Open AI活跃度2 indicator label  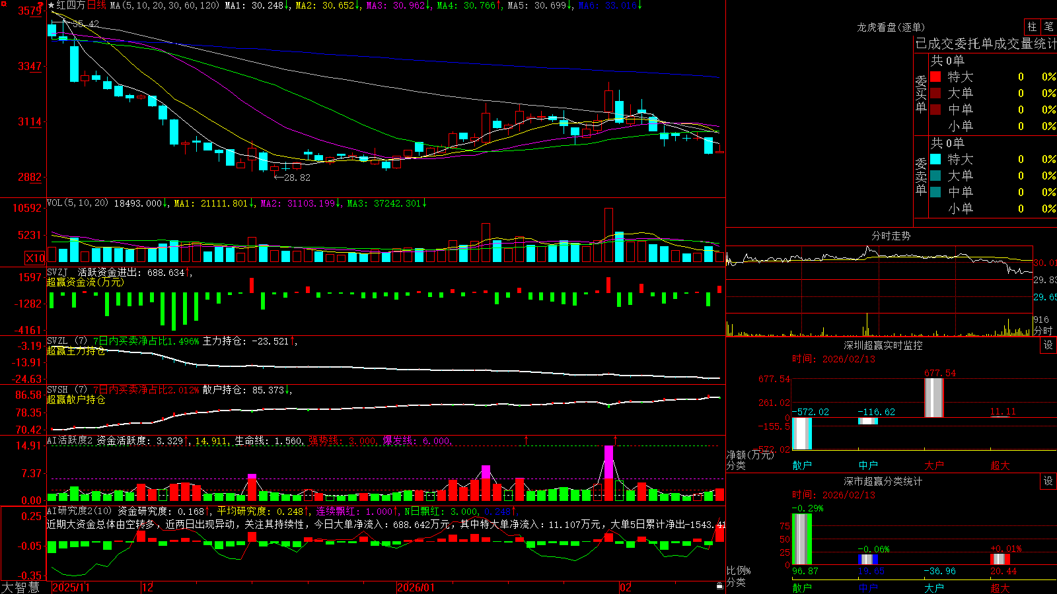coord(70,441)
